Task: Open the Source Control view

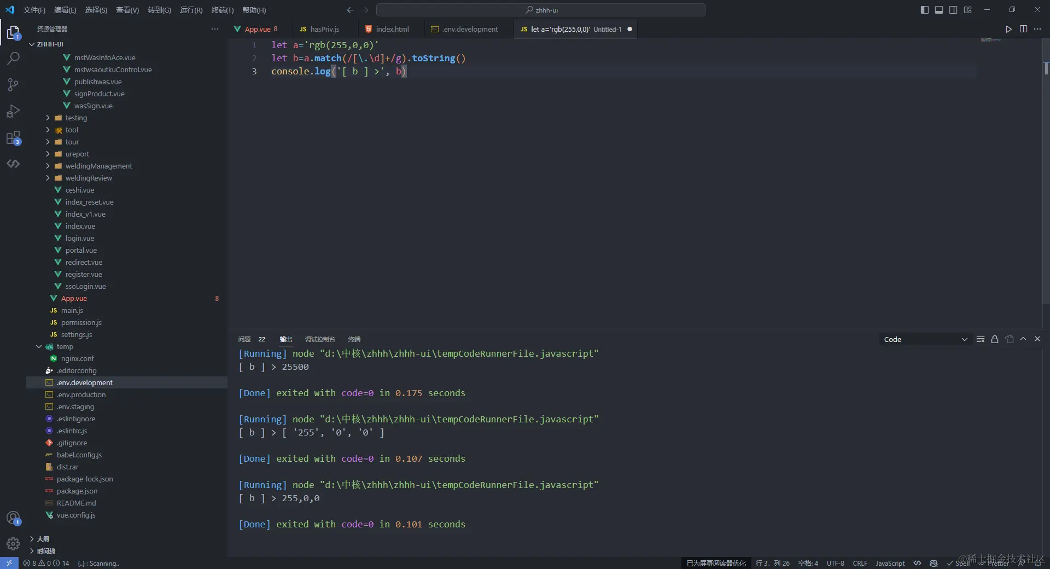Action: [x=13, y=84]
